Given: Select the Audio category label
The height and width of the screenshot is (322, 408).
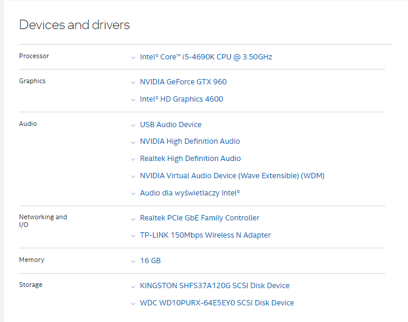Looking at the screenshot, I should (28, 124).
